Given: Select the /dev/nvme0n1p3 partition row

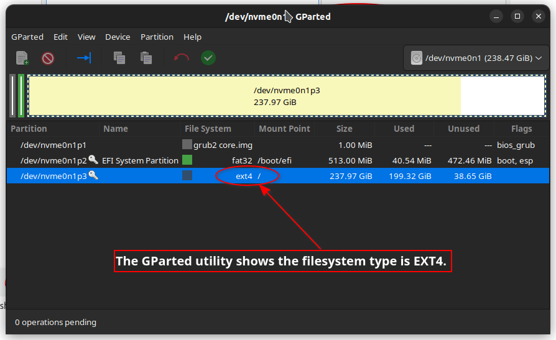Looking at the screenshot, I should 278,176.
